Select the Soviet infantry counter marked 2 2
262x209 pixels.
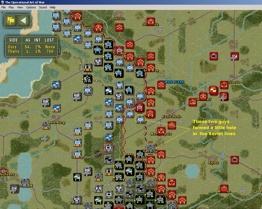[x=150, y=114]
